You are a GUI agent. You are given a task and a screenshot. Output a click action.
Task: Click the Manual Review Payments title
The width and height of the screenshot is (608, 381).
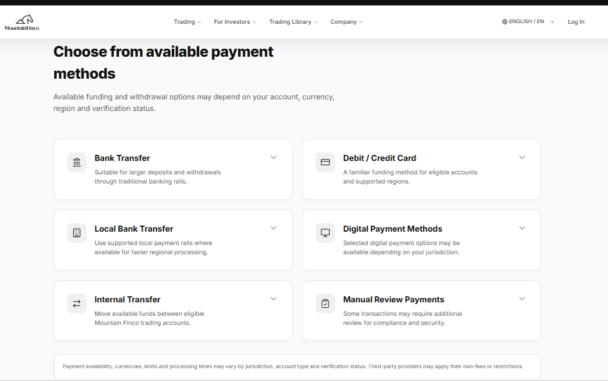click(394, 299)
